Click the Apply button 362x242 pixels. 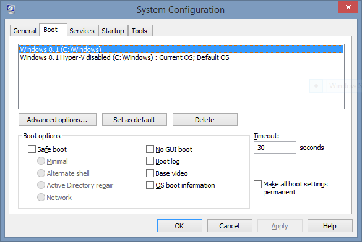(x=280, y=226)
